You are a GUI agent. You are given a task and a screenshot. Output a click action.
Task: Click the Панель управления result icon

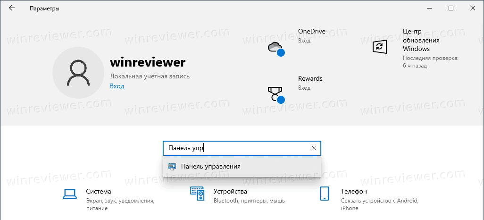click(x=172, y=166)
